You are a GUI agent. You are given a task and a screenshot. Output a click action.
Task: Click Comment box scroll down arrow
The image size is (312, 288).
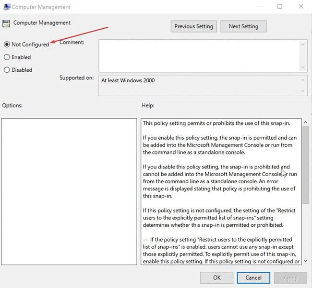point(303,67)
